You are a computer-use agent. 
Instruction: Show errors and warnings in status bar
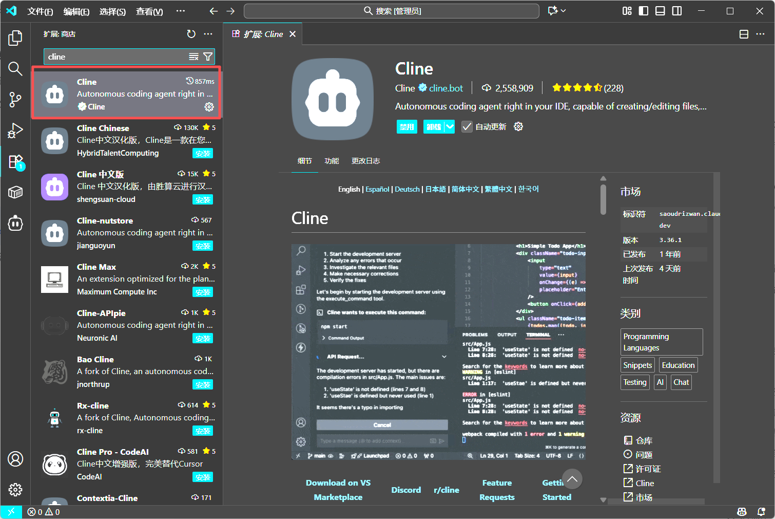coord(44,512)
